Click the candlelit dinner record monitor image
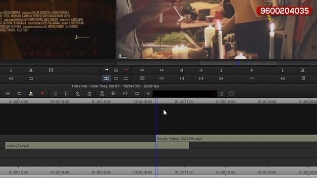 [217, 29]
